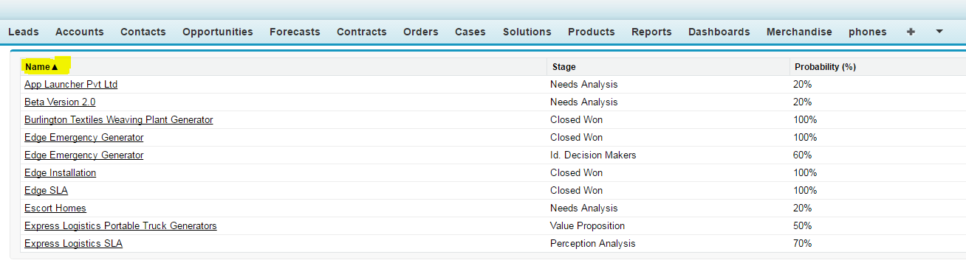Click 100% probability for Edge SLA
Image resolution: width=966 pixels, height=277 pixels.
[805, 191]
